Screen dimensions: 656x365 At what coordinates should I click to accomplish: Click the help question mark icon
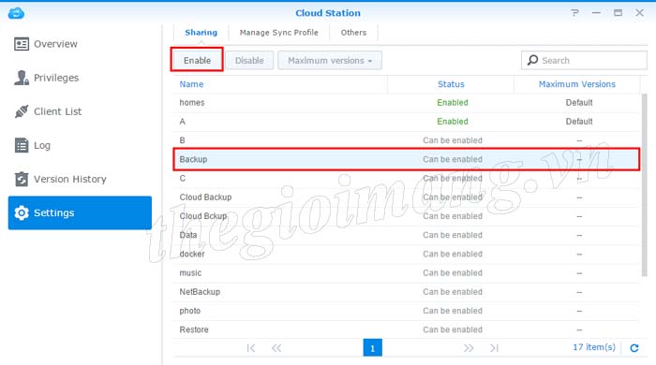coord(574,13)
